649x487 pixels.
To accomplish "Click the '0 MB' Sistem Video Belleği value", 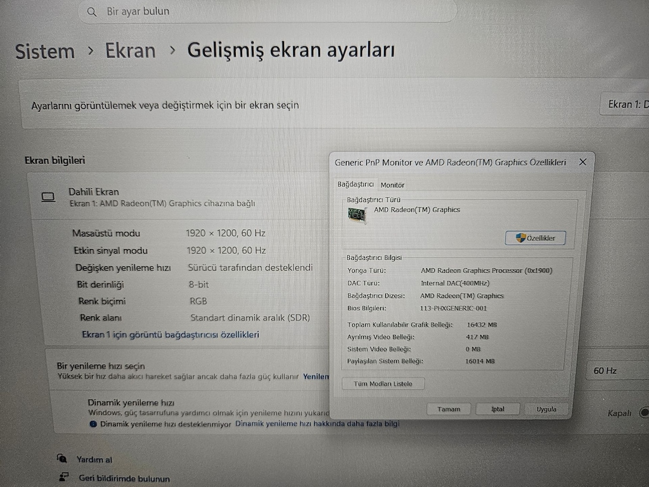I will tap(473, 349).
